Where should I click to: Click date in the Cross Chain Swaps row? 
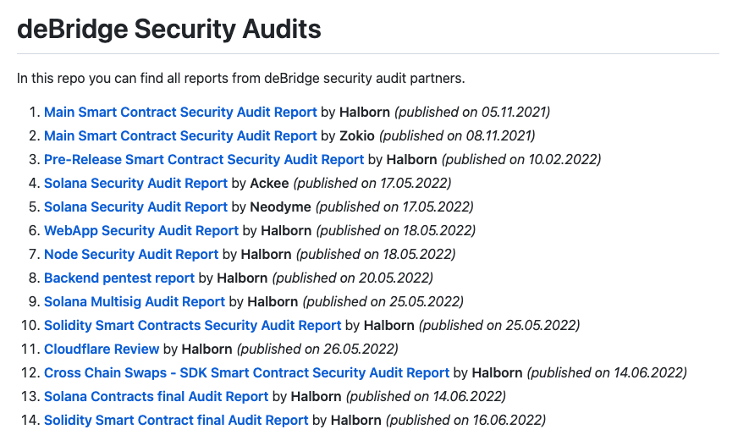pos(607,372)
